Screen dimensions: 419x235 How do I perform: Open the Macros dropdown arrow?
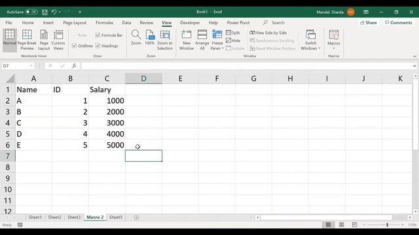click(x=334, y=48)
